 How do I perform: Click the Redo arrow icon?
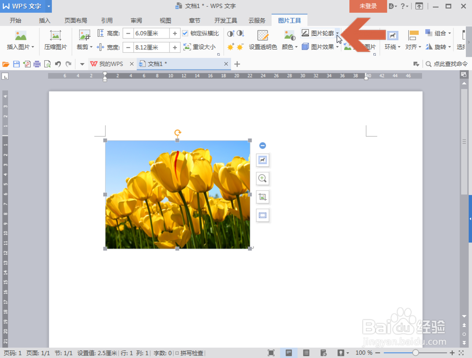[x=68, y=64]
